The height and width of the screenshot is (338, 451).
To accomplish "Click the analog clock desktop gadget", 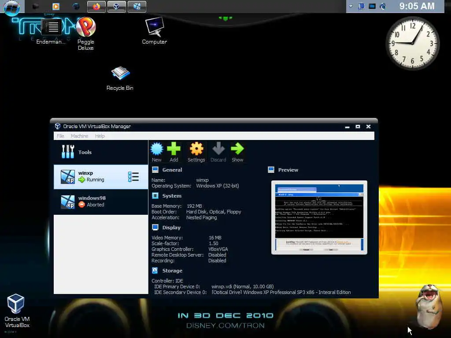I will [x=412, y=43].
